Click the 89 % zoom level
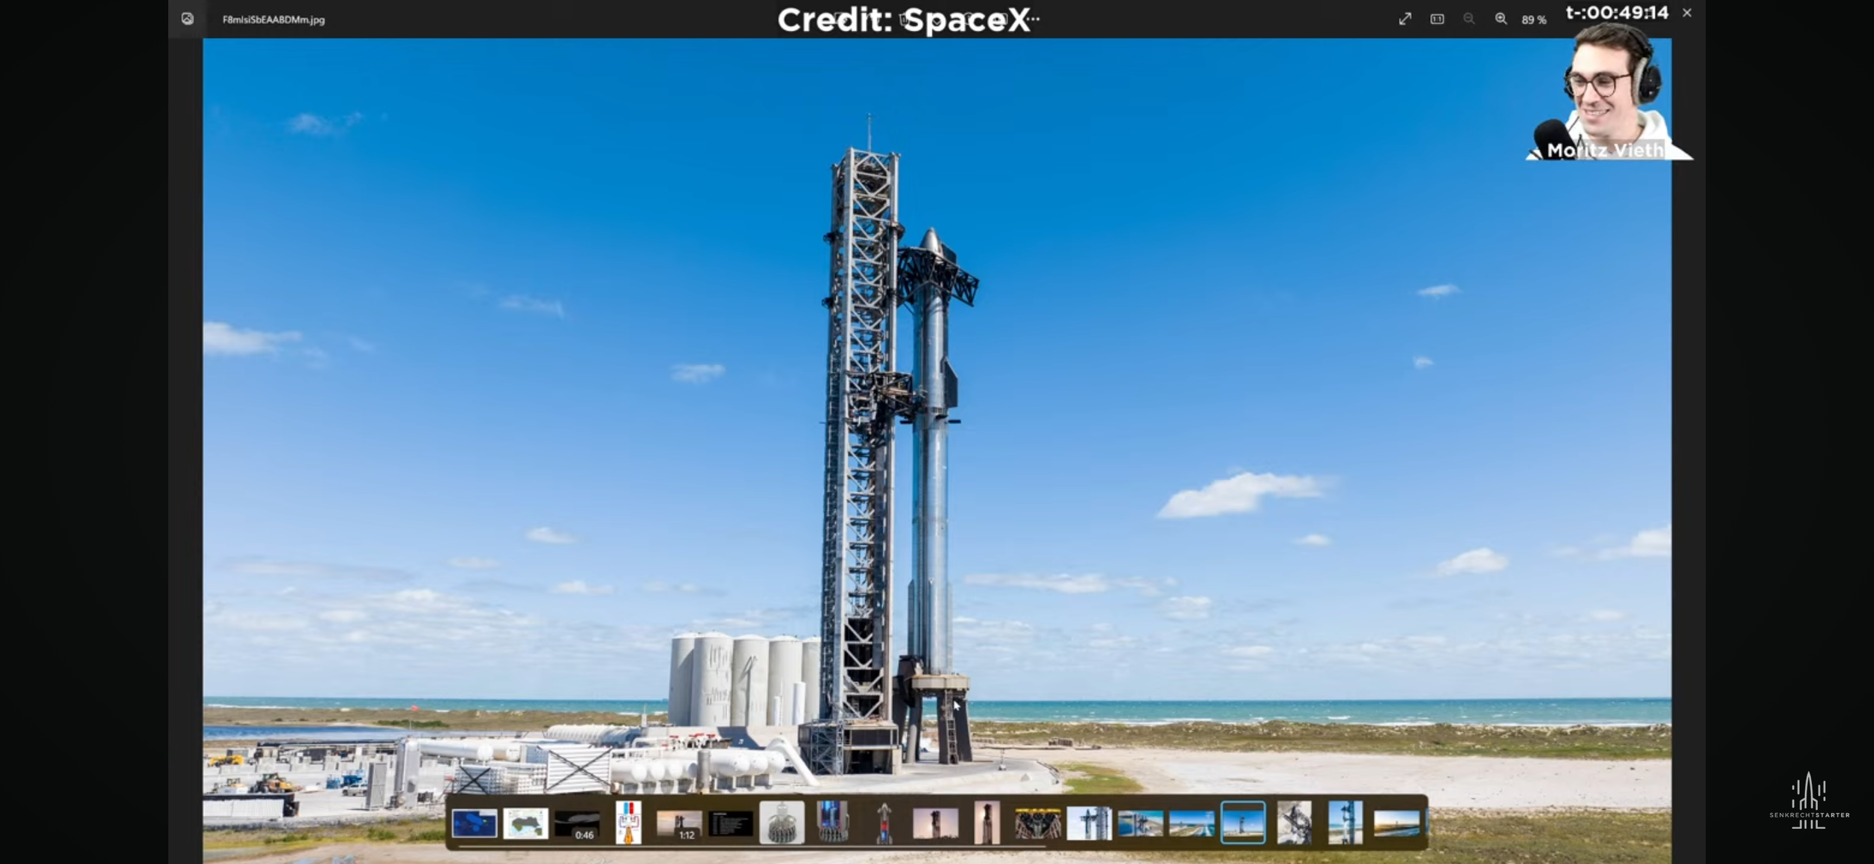The height and width of the screenshot is (864, 1874). (x=1534, y=19)
